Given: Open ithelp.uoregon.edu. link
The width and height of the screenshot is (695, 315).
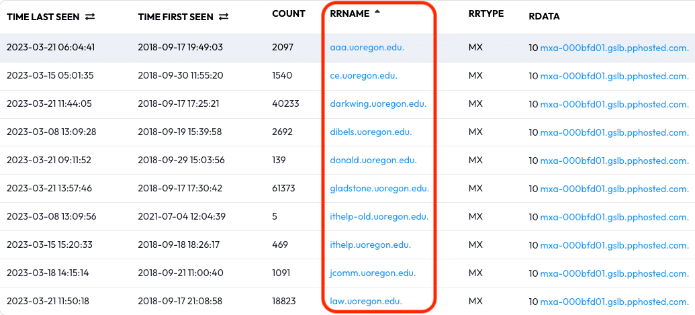Looking at the screenshot, I should click(x=370, y=244).
